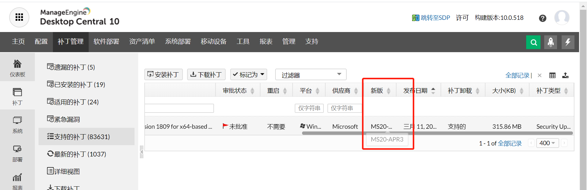Click the column chooser table icon
587x190 pixels.
coord(552,75)
